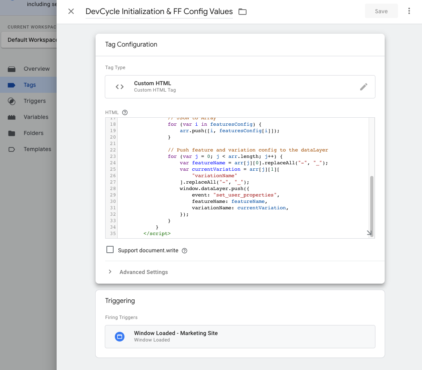Click the Custom HTML code brackets icon

point(120,87)
